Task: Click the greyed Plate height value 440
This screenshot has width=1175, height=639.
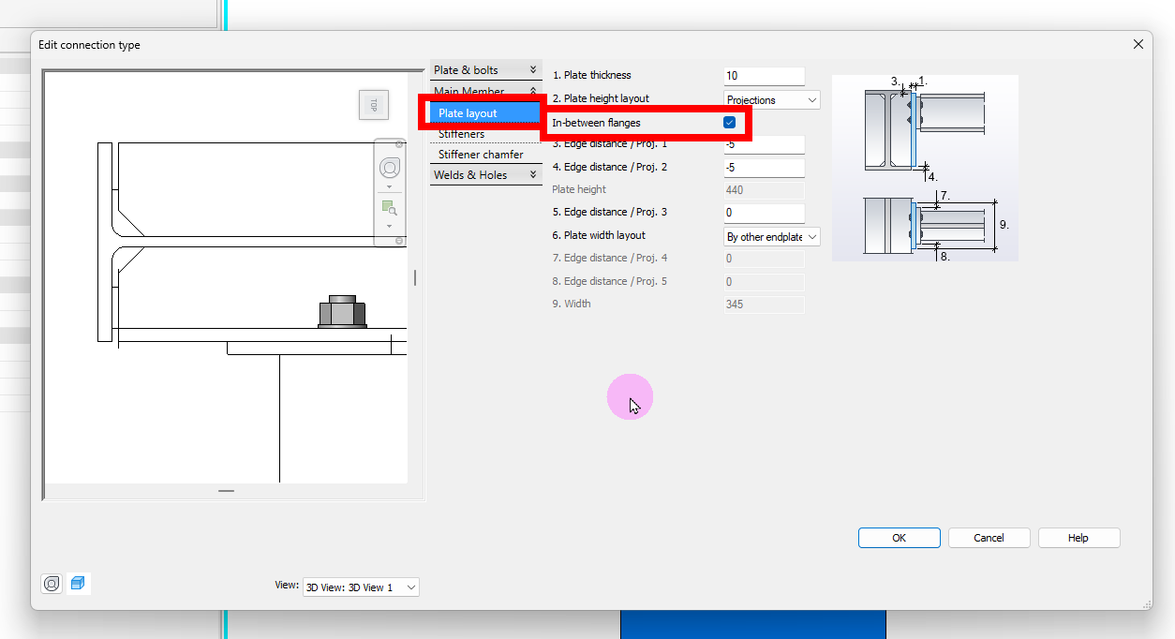Action: (764, 190)
